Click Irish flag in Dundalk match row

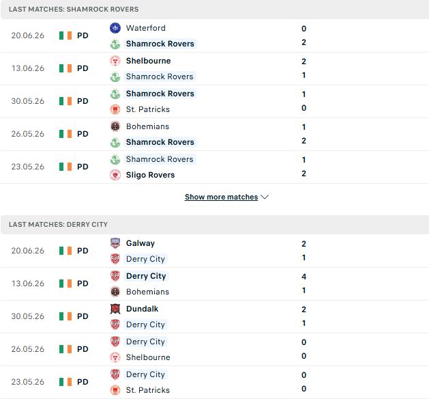pos(65,316)
